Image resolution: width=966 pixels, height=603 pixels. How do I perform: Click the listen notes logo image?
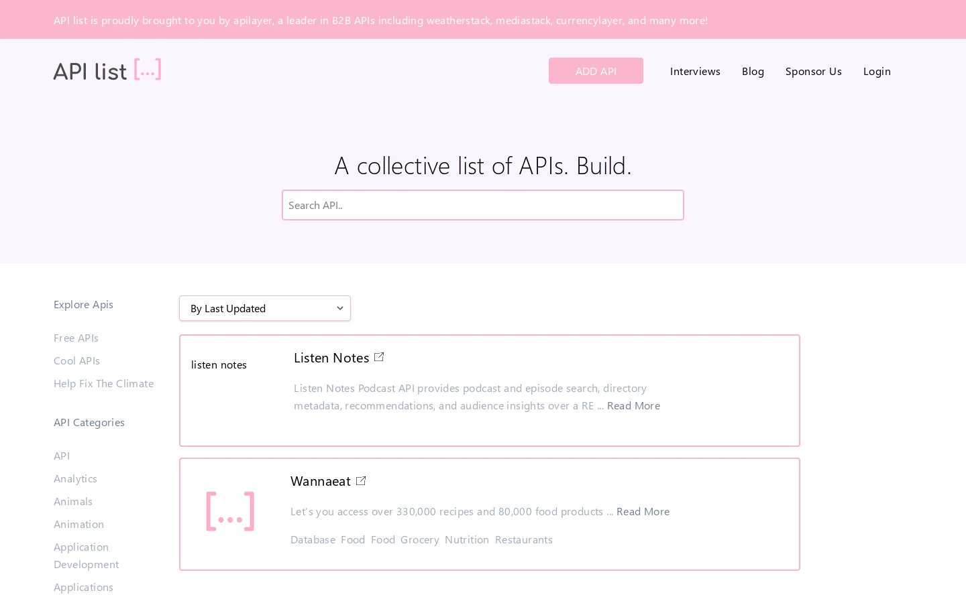[219, 364]
